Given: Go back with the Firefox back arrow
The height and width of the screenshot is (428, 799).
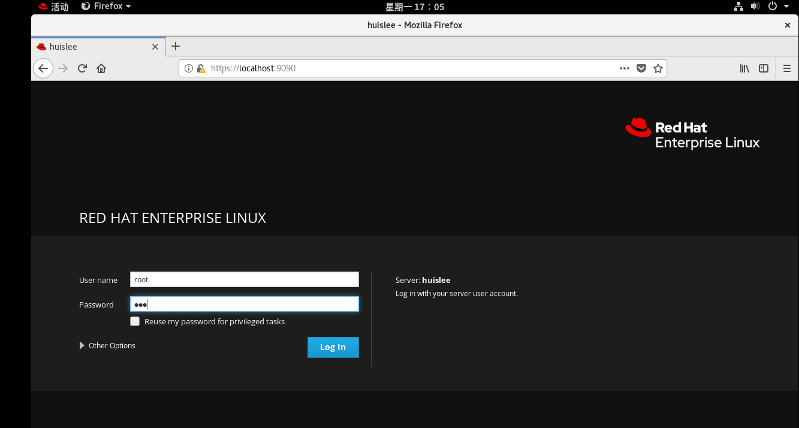Looking at the screenshot, I should [x=43, y=68].
